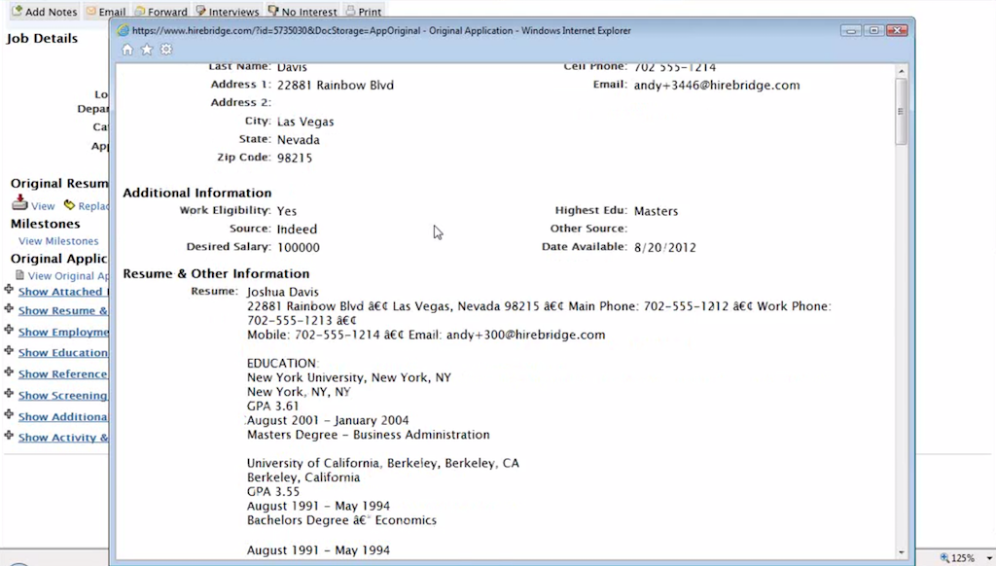This screenshot has height=566, width=996.
Task: Click the Show Employment link
Action: 63,333
